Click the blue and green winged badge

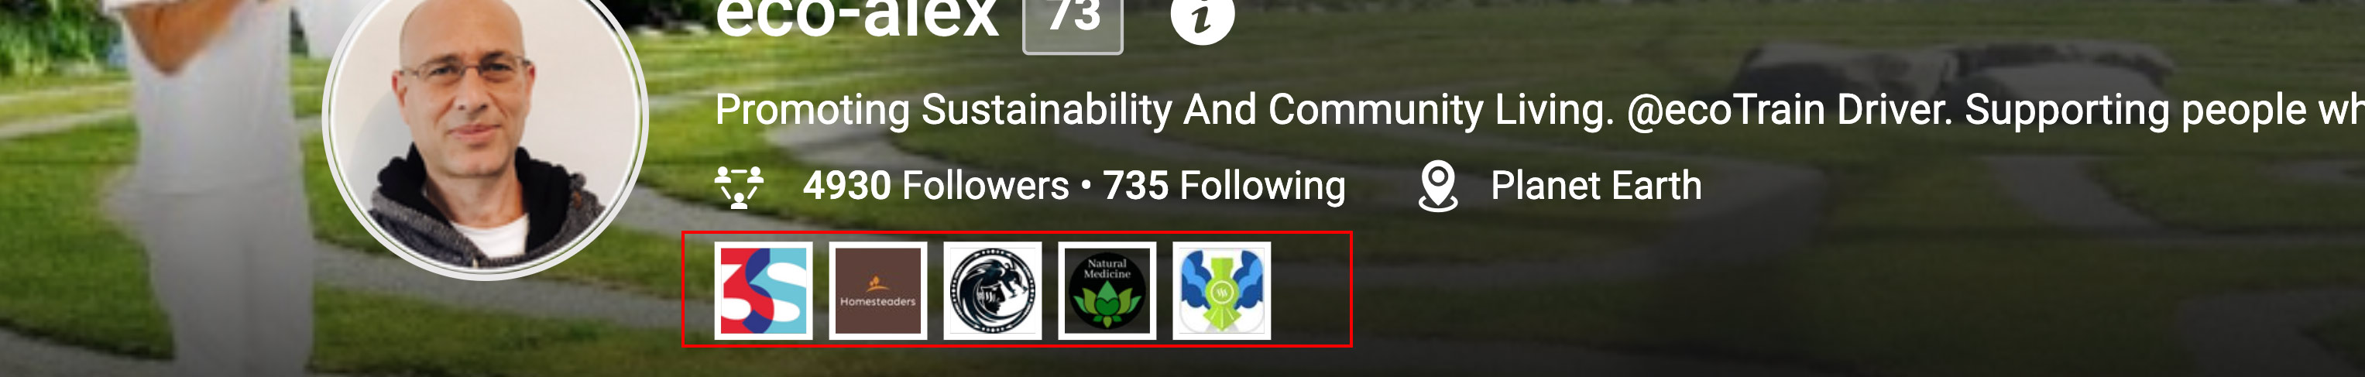click(x=1222, y=291)
